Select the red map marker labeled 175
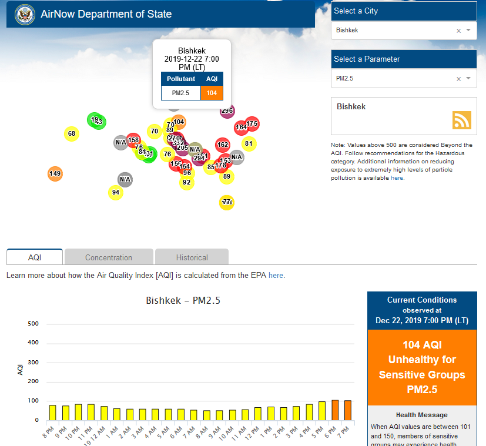Image resolution: width=486 pixels, height=446 pixels. pyautogui.click(x=253, y=123)
